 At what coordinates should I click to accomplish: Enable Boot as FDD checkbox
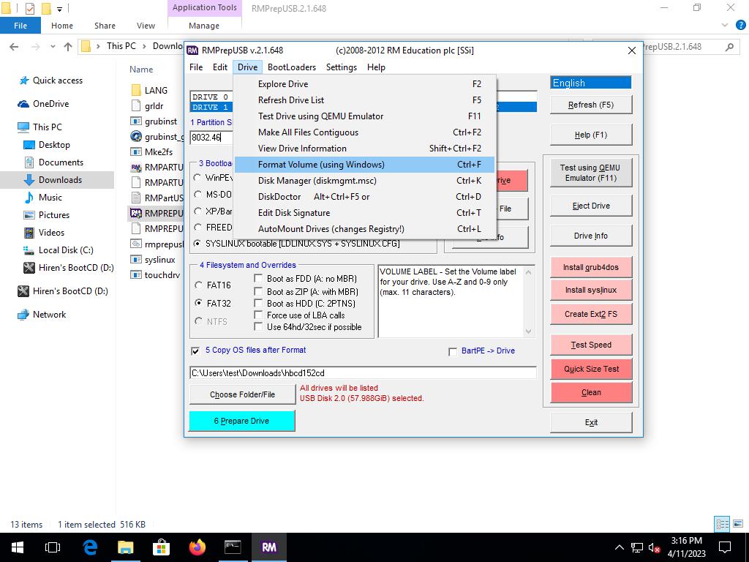point(258,279)
